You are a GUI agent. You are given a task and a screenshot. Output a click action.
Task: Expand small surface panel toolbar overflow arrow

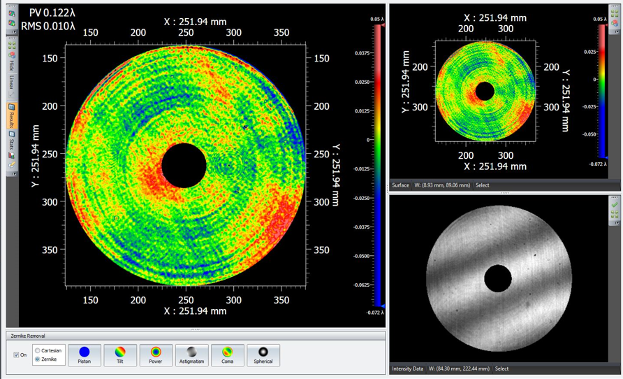click(x=615, y=32)
